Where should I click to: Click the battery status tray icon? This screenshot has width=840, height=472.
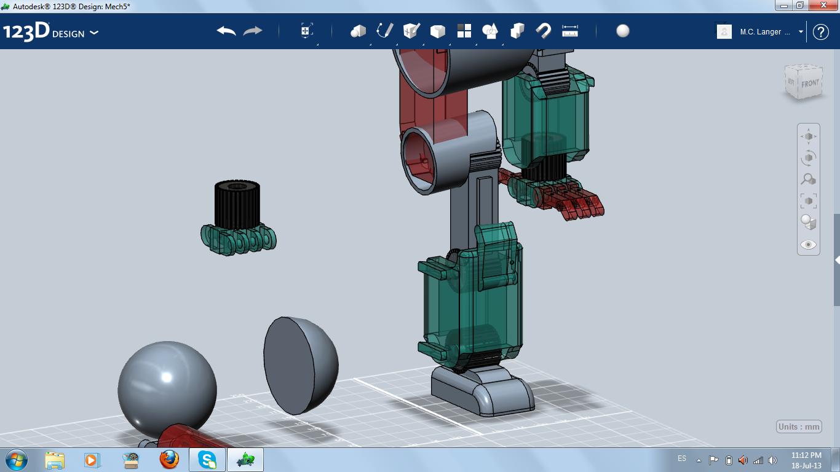pos(729,460)
